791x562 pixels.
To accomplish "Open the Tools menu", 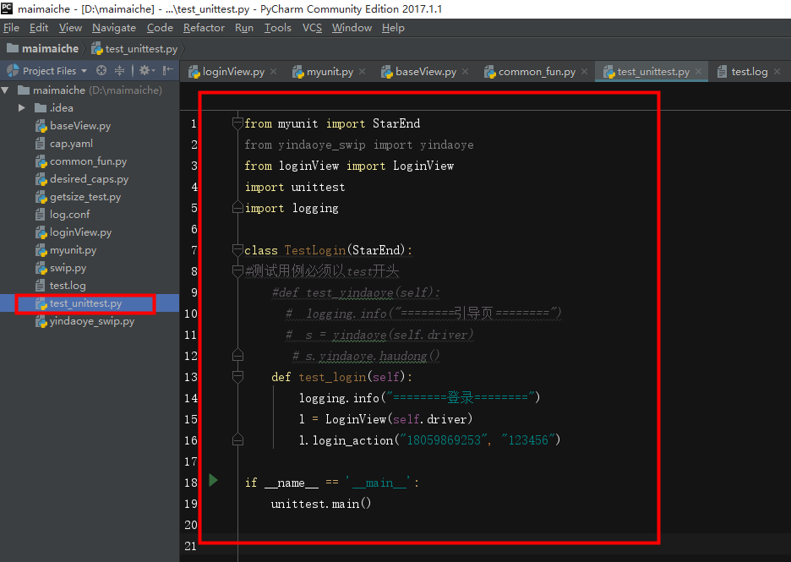I will [x=278, y=28].
